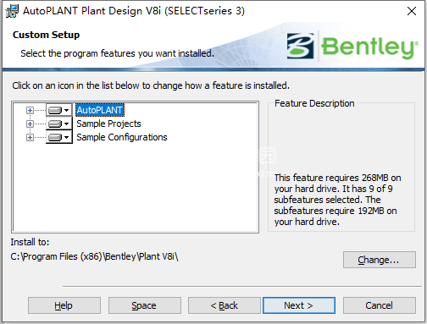427x324 pixels.
Task: Click empty area of the feature list
Action: [x=136, y=189]
